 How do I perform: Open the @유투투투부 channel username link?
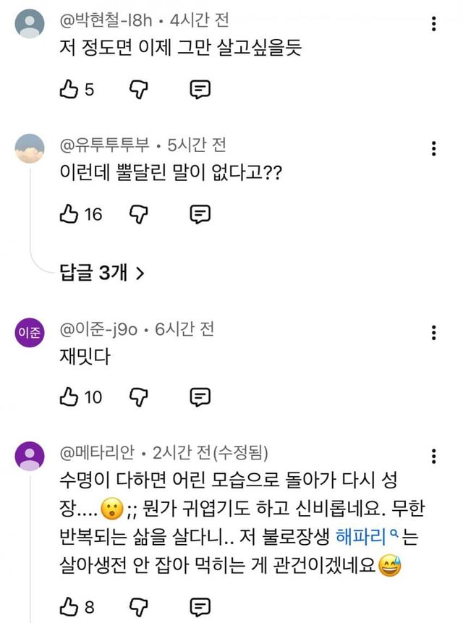[x=106, y=145]
